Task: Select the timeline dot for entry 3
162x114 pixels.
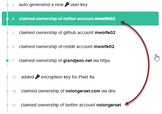Action: (x=7, y=5)
